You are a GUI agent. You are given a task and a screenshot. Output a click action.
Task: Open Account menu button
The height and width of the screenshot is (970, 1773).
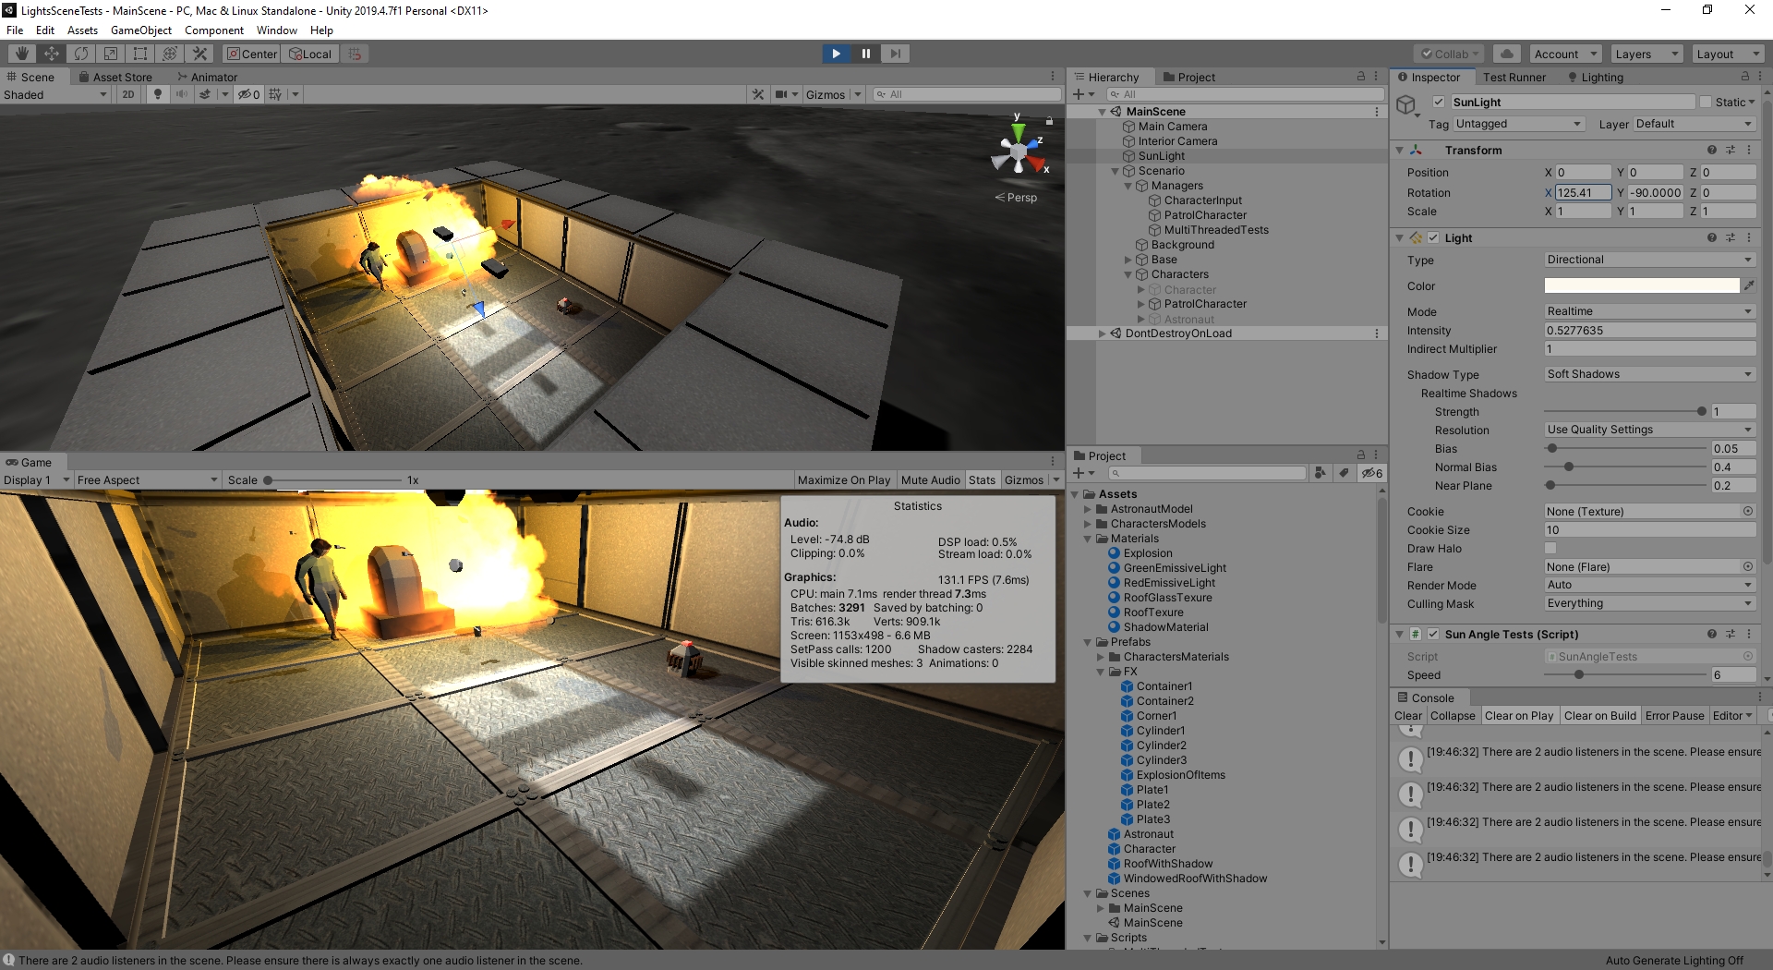(1565, 54)
